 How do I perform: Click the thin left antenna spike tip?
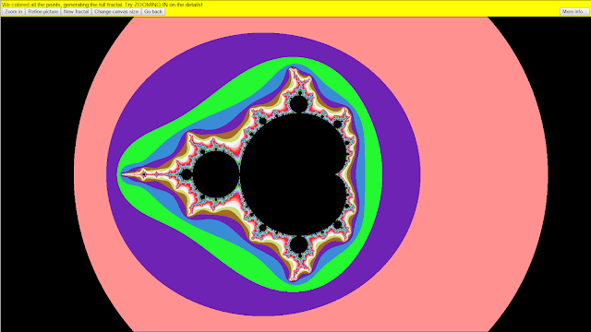click(123, 174)
